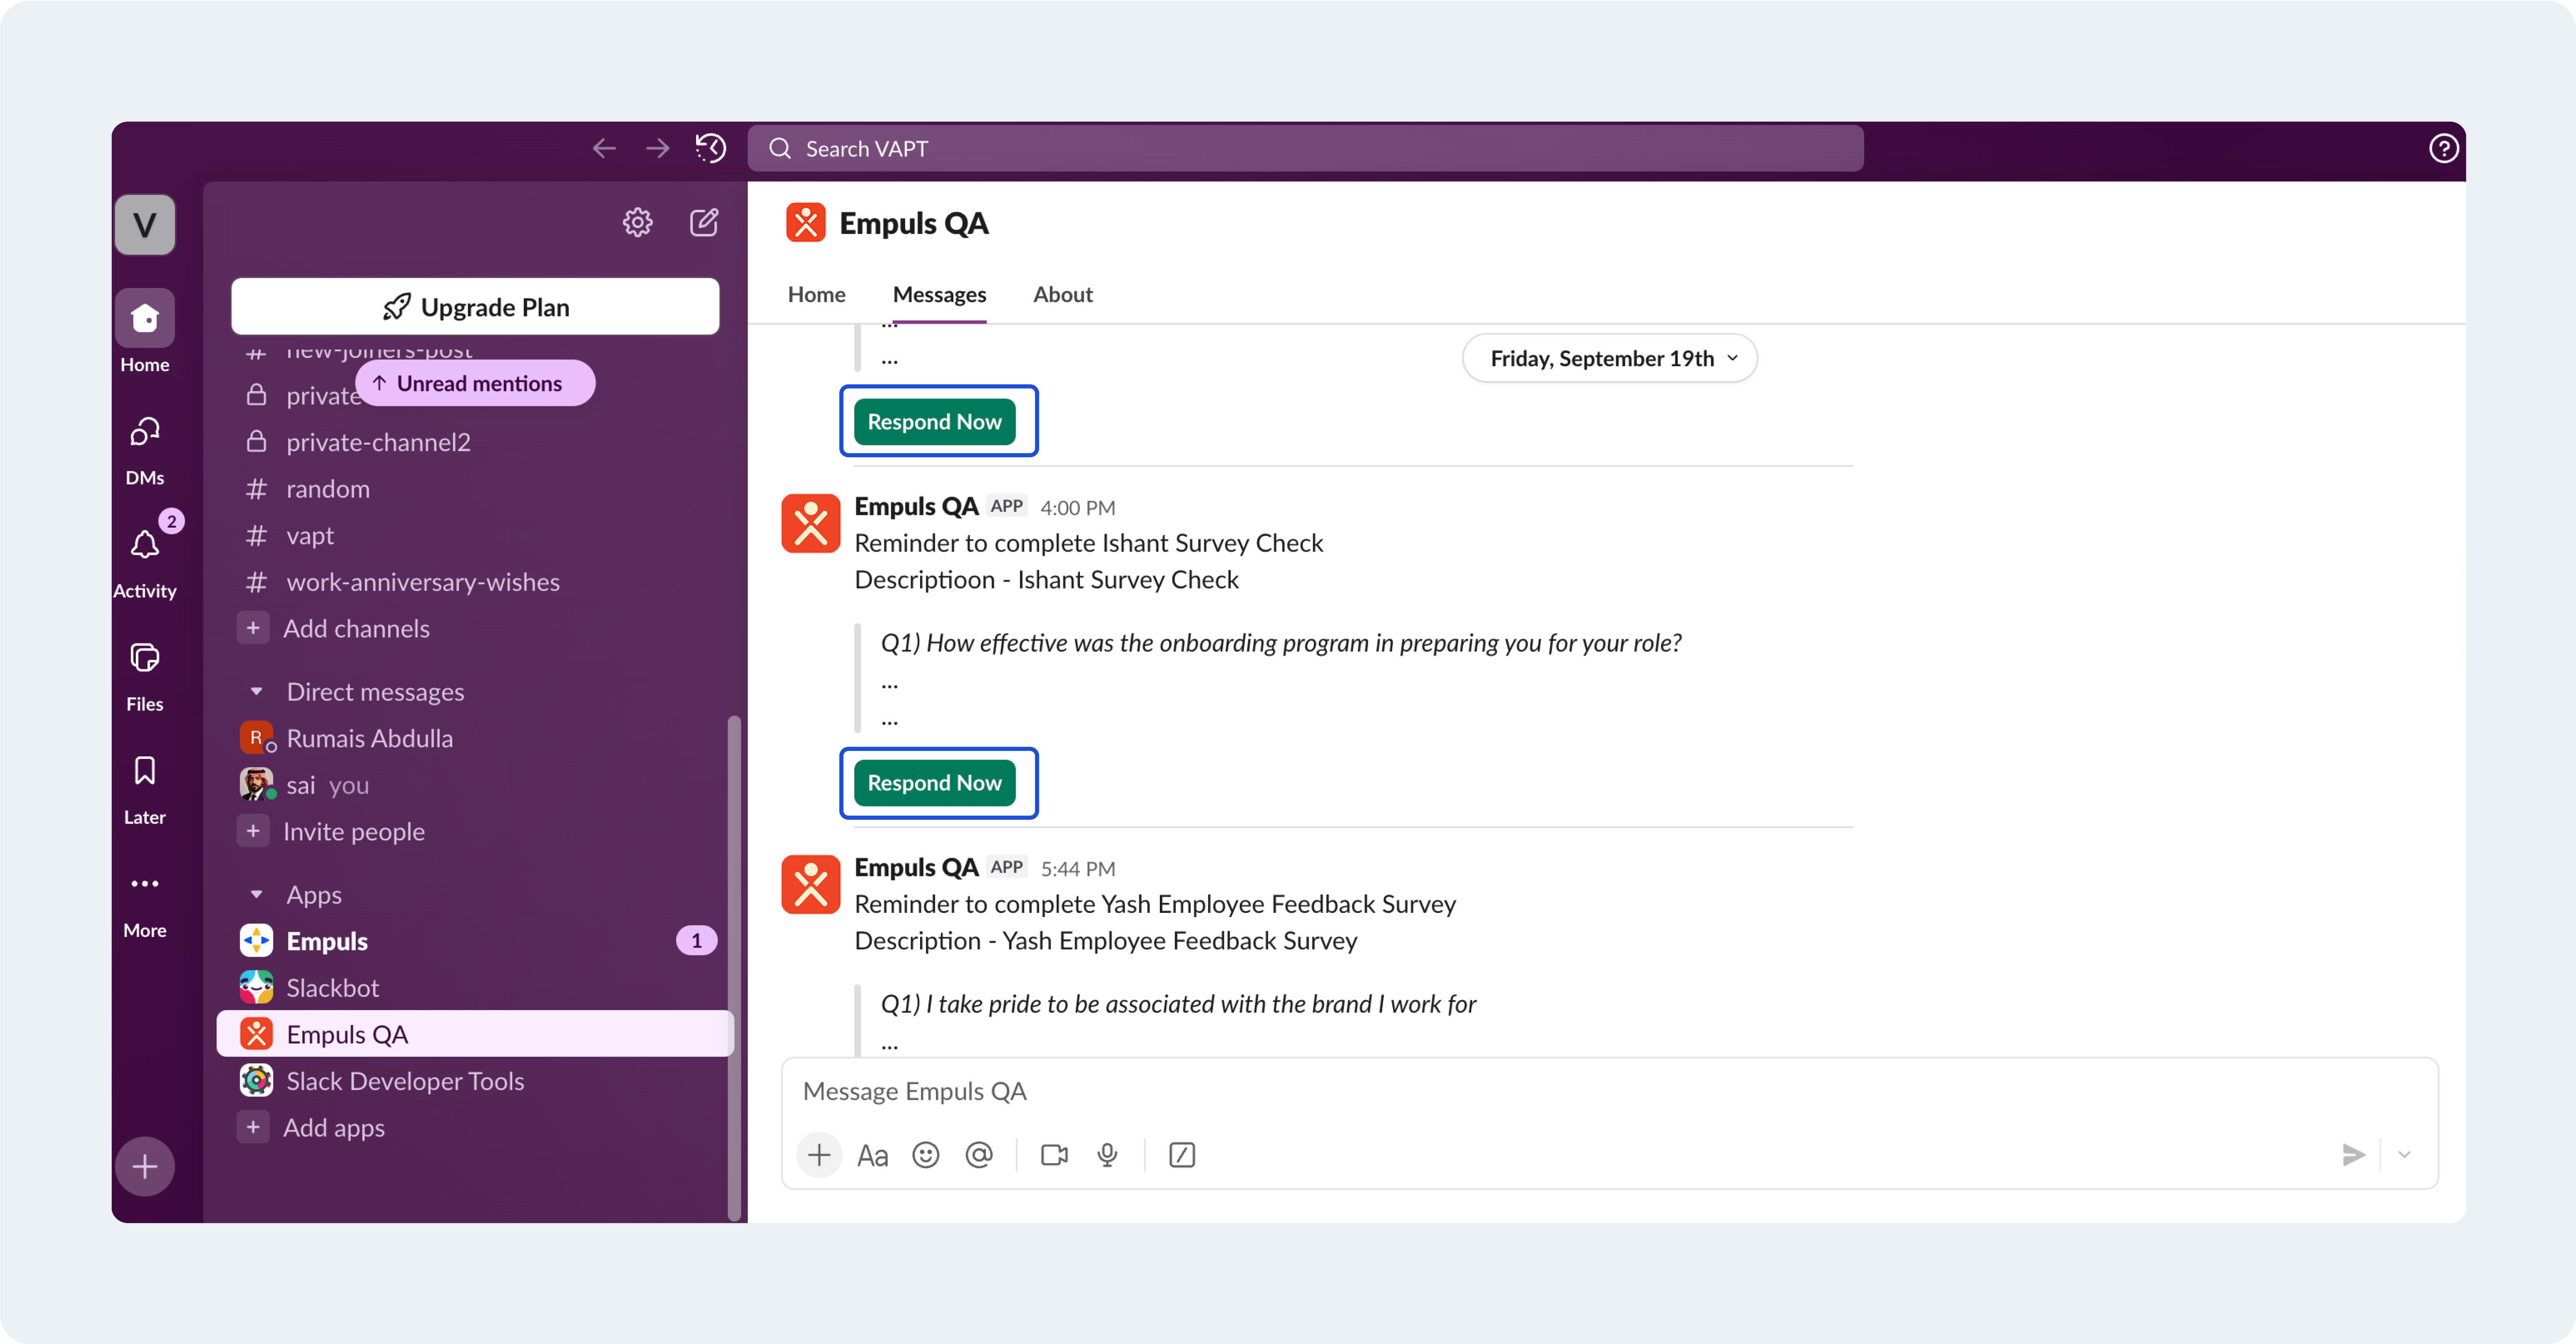Open the VAPT workspace switcher tile
Viewport: 2576px width, 1344px height.
pyautogui.click(x=145, y=225)
